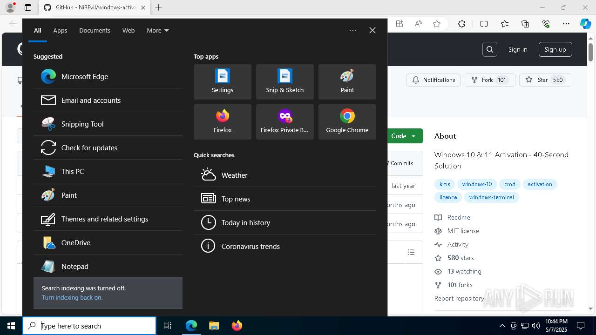Open This PC
The image size is (596, 335).
point(108,171)
